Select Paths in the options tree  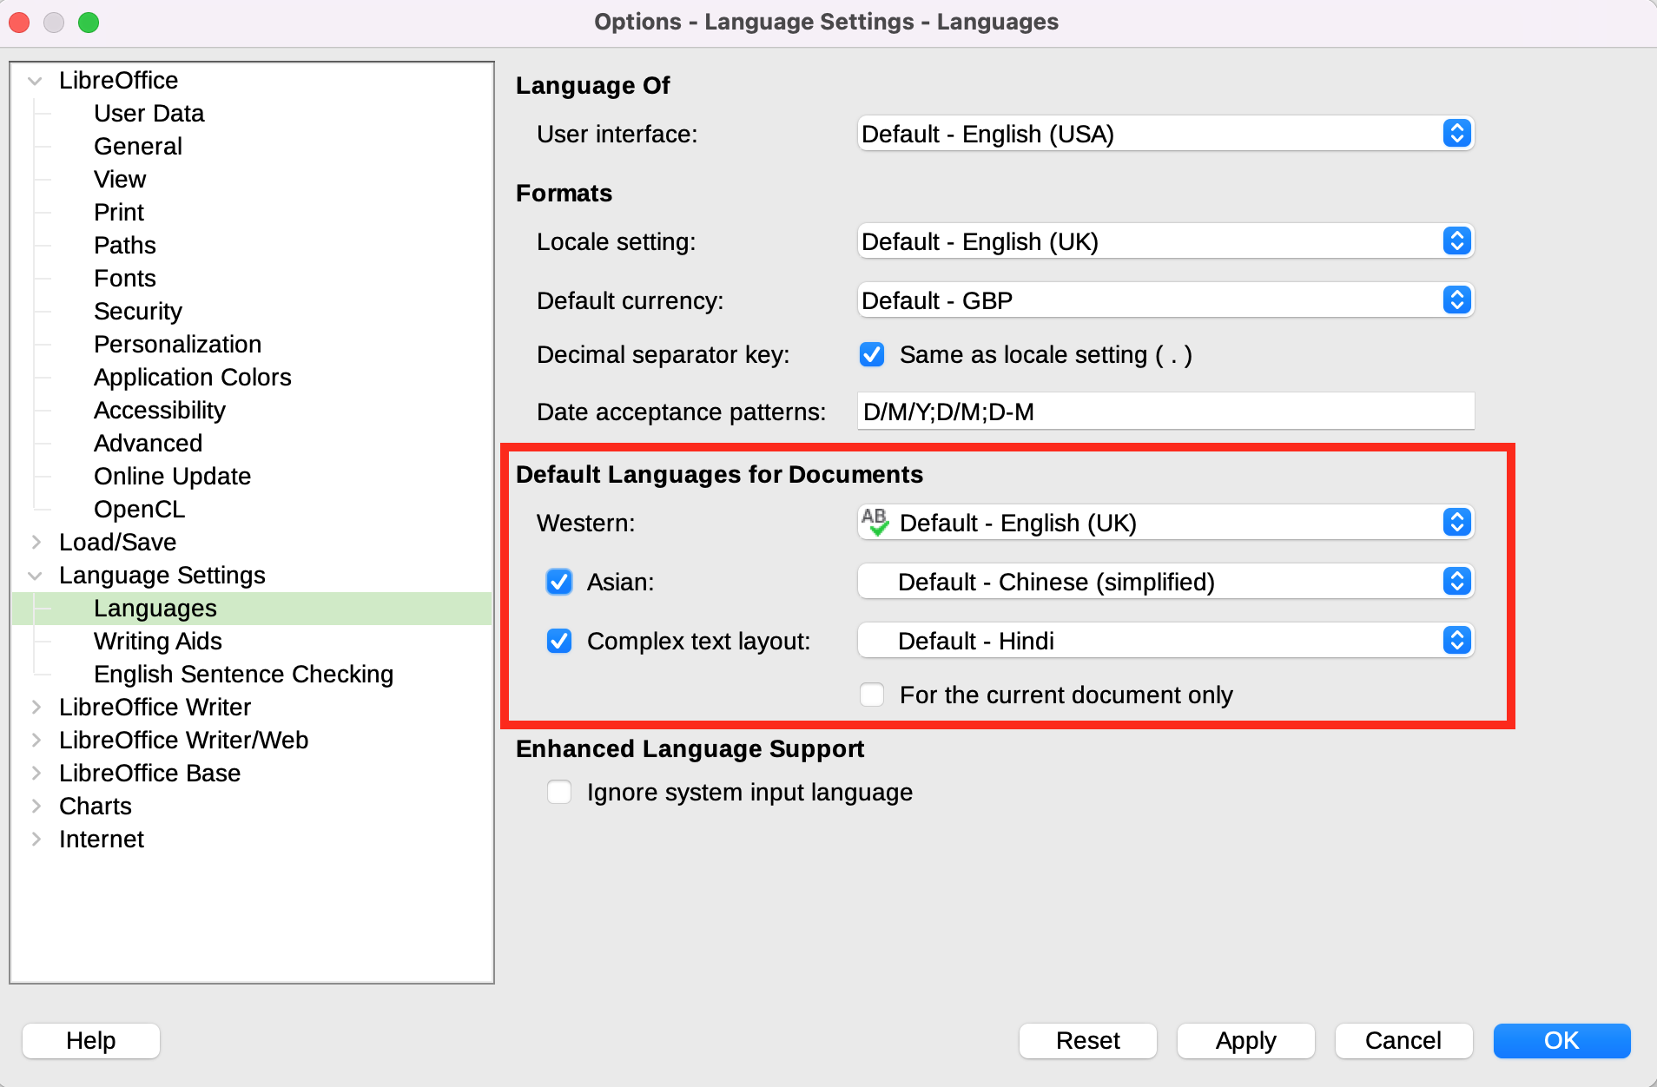(x=125, y=245)
